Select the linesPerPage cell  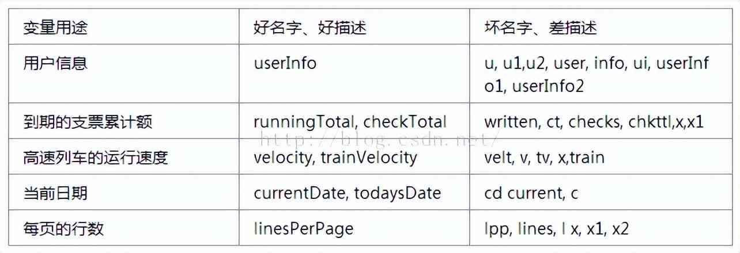tap(303, 228)
